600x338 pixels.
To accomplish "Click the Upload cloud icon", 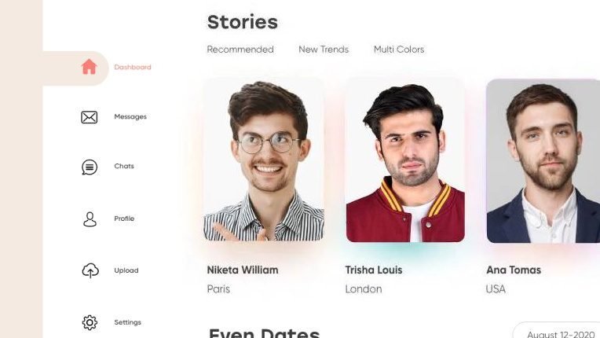I will (x=90, y=270).
